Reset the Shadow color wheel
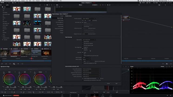The height and width of the screenshot is (97, 173). pos(46,72)
